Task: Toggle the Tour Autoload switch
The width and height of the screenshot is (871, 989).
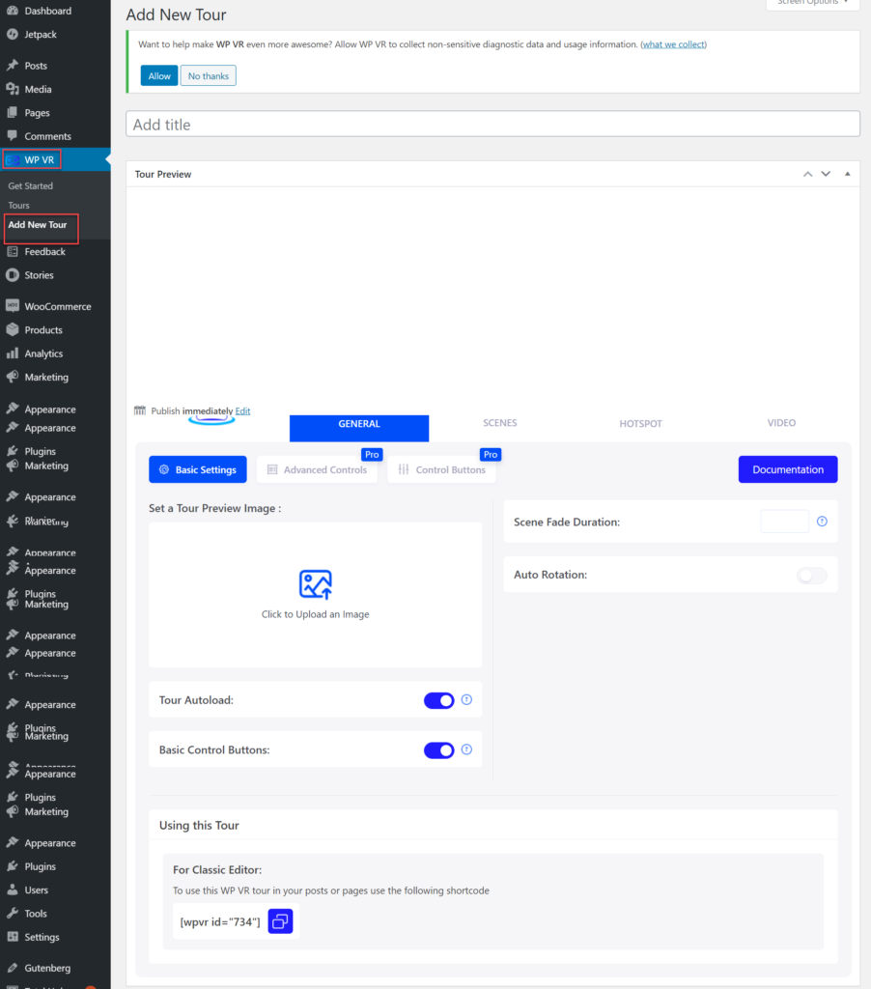Action: [439, 700]
